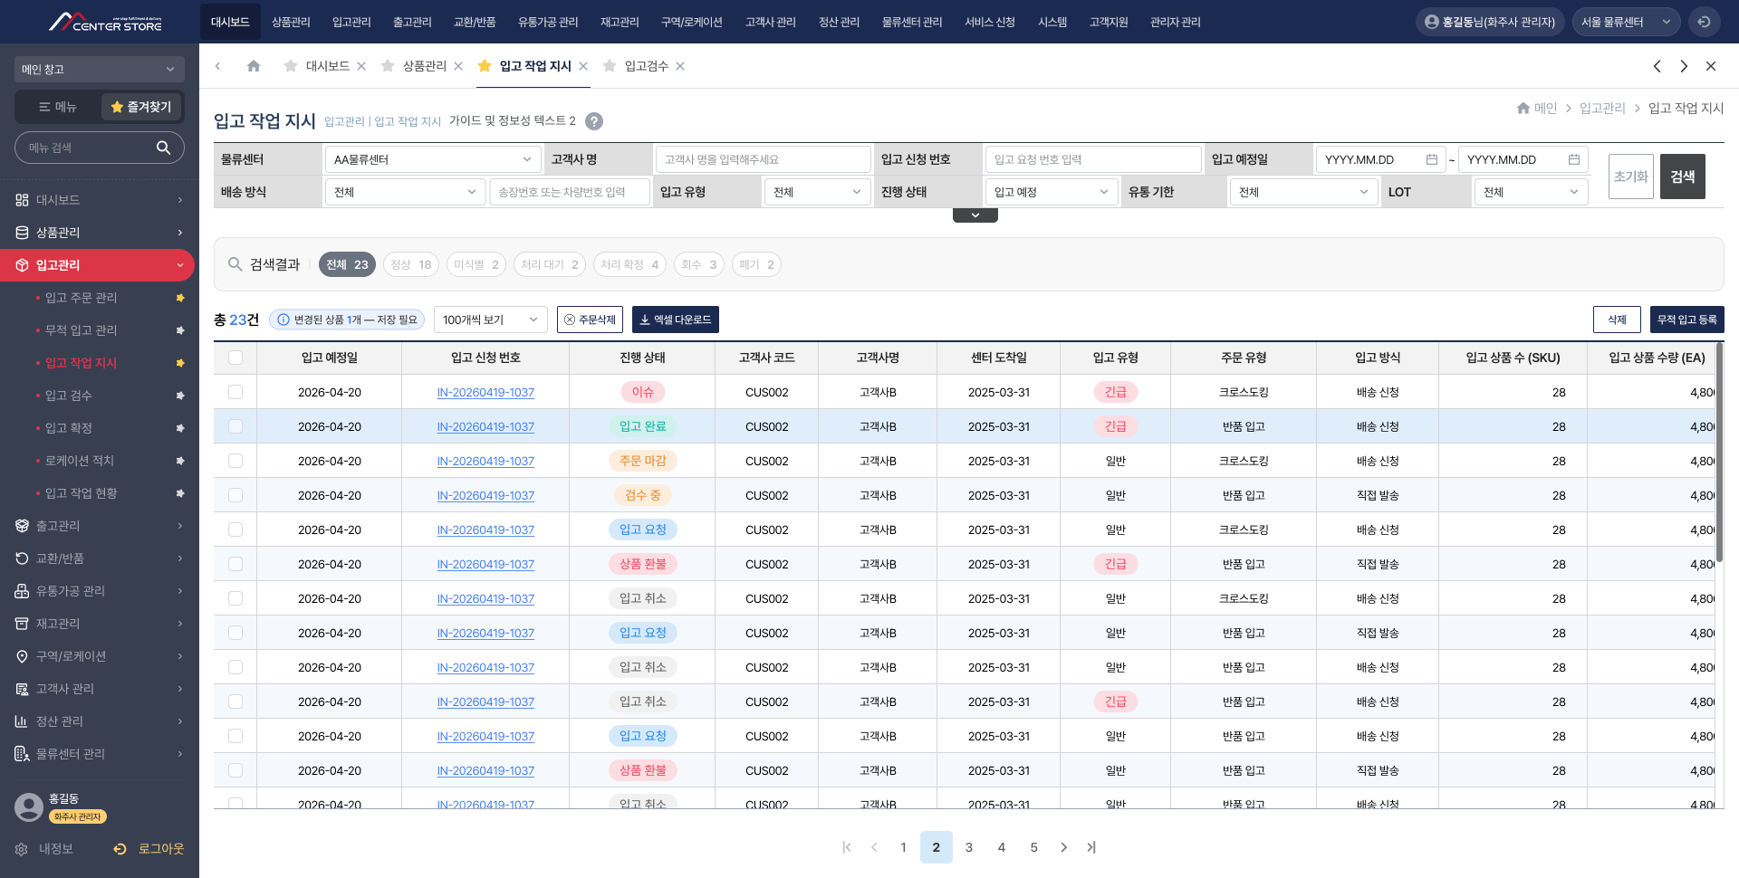
Task: Open 정산 관리 in top menu bar
Action: (x=839, y=22)
